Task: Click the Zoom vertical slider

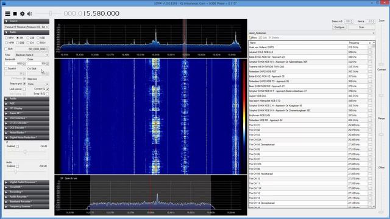Action: coord(381,44)
